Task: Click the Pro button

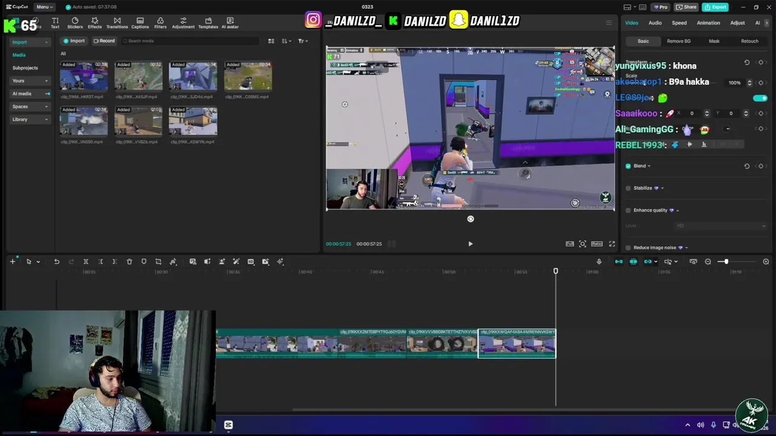Action: (660, 7)
